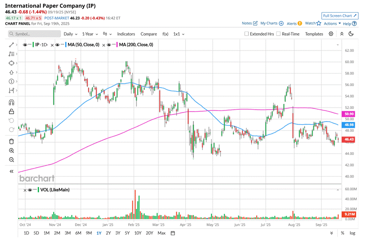The image size is (366, 240).
Task: Toggle log scale mode
Action: click(x=353, y=233)
